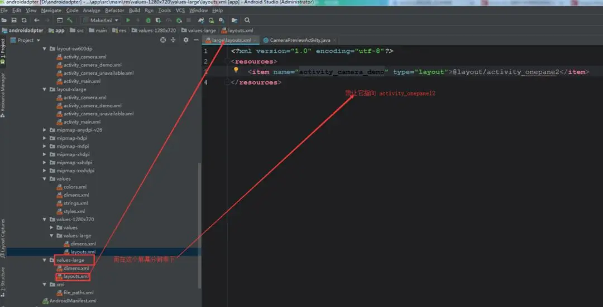Screen dimensions: 603x307
Task: Click the Synchronize refresh toolbar icon
Action: click(x=24, y=21)
